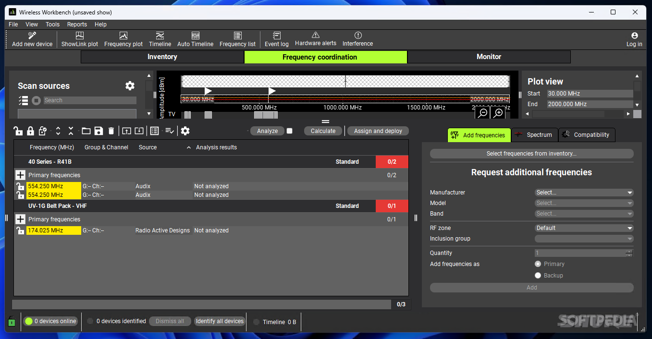The width and height of the screenshot is (652, 339).
Task: Click the 0 devices online indicator
Action: click(x=50, y=321)
